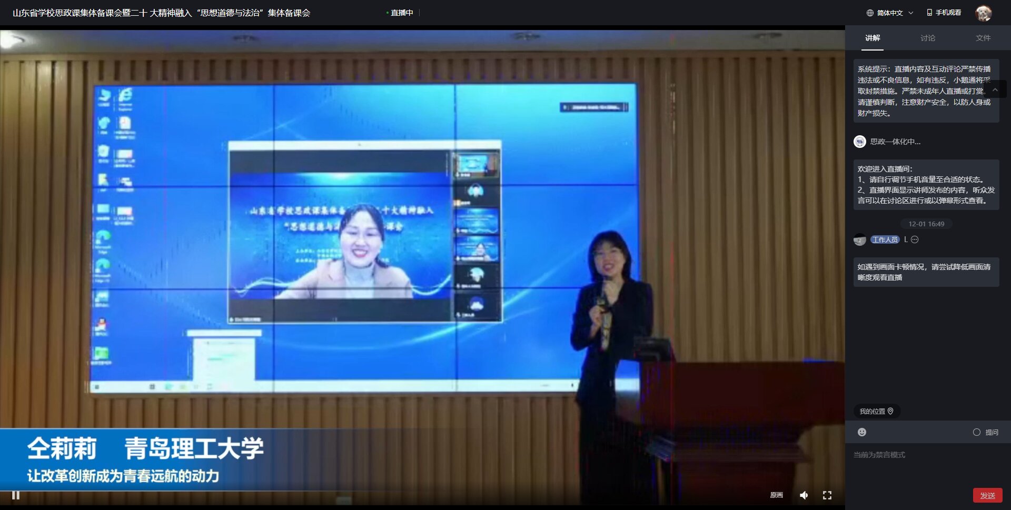The image size is (1011, 510).
Task: Mute the stream with the speaker icon
Action: pyautogui.click(x=804, y=495)
